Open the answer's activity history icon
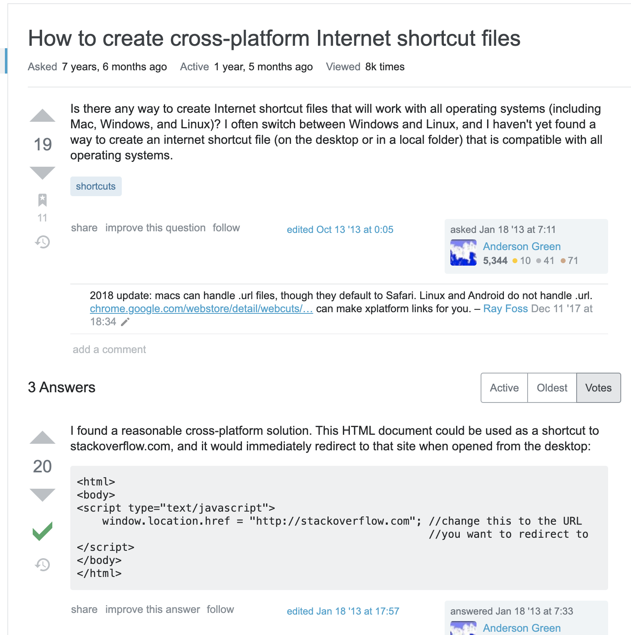The width and height of the screenshot is (631, 635). (43, 565)
